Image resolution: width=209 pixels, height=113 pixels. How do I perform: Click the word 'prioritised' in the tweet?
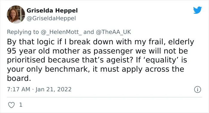(x=26, y=60)
